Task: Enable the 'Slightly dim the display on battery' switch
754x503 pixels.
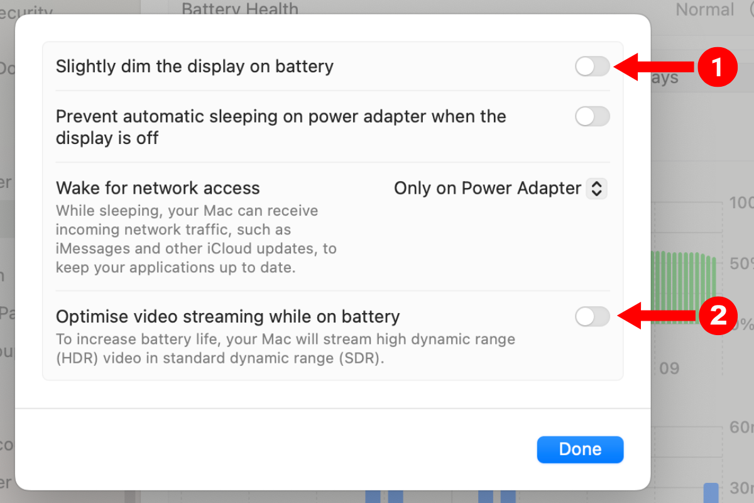Action: pos(592,67)
